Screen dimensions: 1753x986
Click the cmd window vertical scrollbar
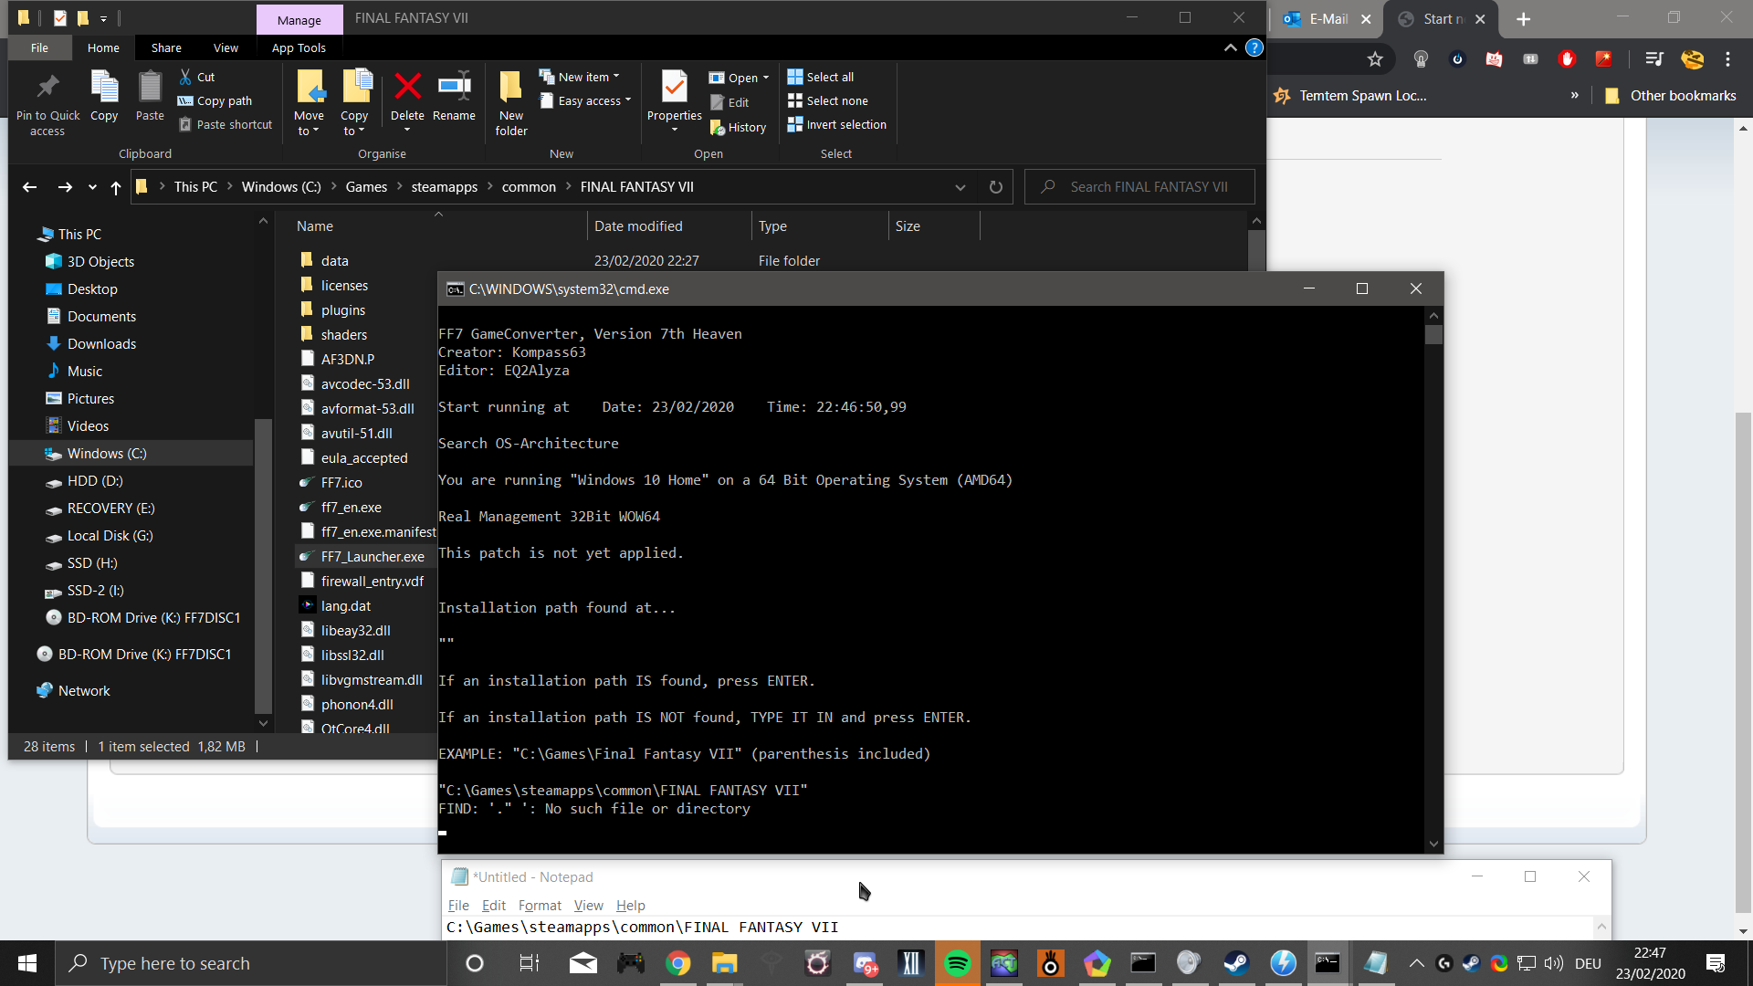(x=1433, y=580)
